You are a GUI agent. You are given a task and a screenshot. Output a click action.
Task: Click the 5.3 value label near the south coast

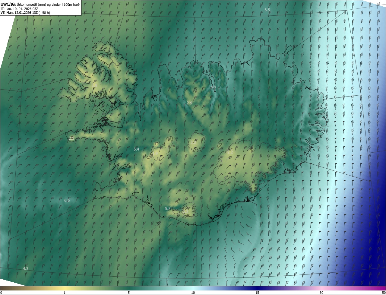(x=168, y=208)
